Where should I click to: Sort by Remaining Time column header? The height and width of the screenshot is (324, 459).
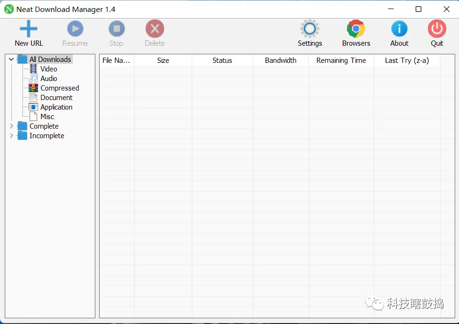pos(341,61)
